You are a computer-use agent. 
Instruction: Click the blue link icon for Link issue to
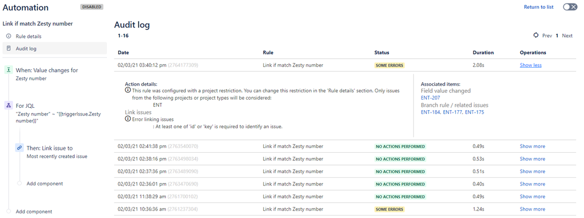point(20,148)
